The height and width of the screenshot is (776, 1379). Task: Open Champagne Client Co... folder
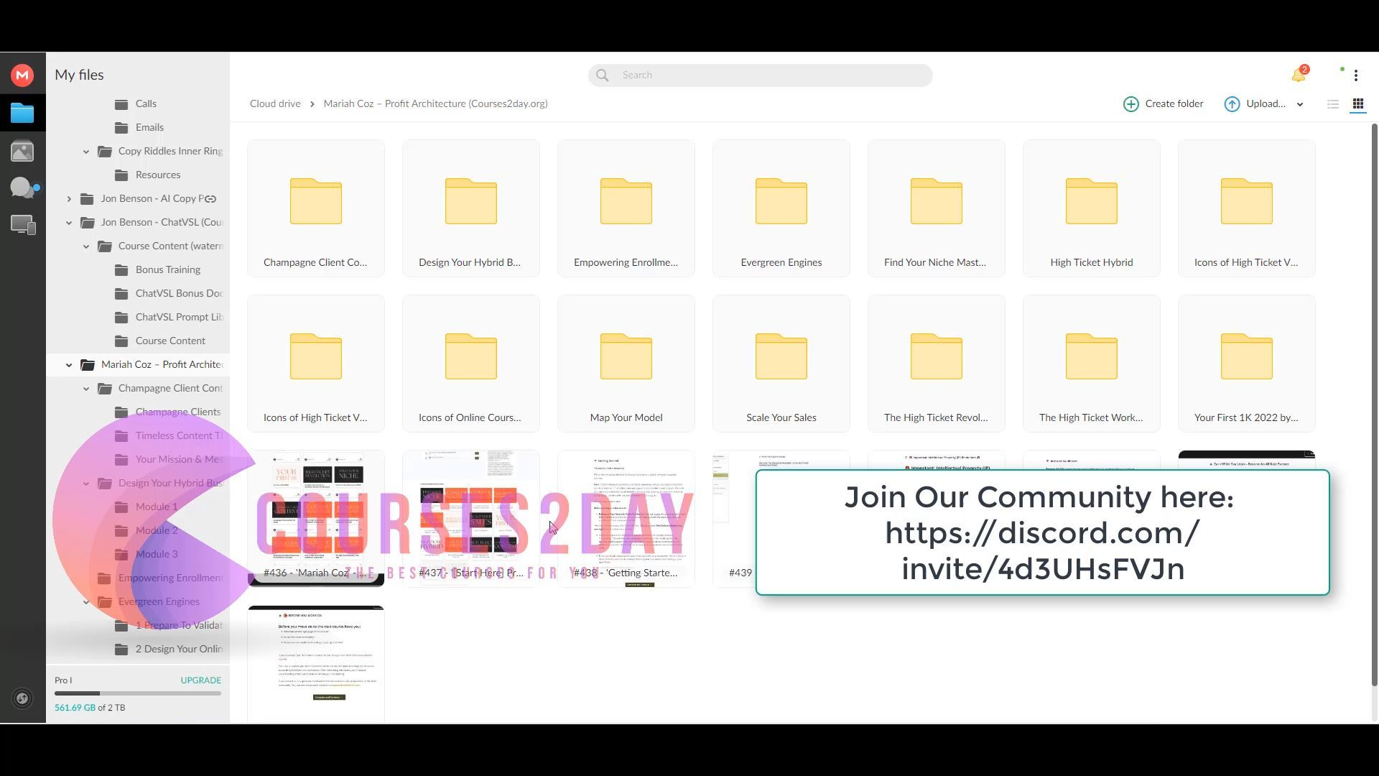tap(316, 208)
